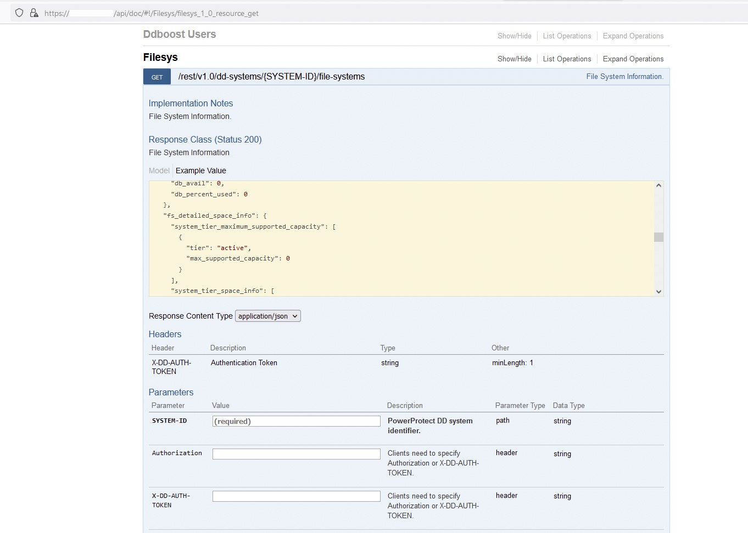Viewport: 748px width, 533px height.
Task: Click Response Class (Status 200) heading
Action: click(x=205, y=139)
